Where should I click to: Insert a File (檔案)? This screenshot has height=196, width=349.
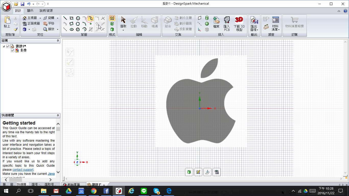point(216,22)
